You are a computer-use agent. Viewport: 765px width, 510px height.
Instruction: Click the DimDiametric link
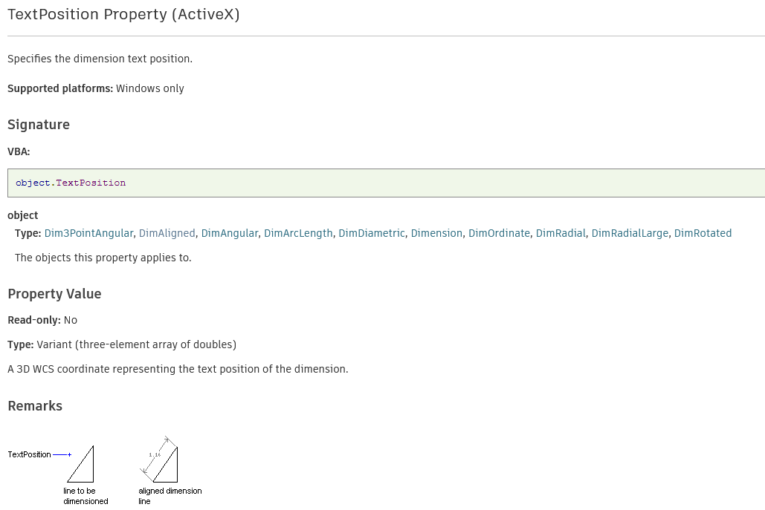click(x=372, y=233)
